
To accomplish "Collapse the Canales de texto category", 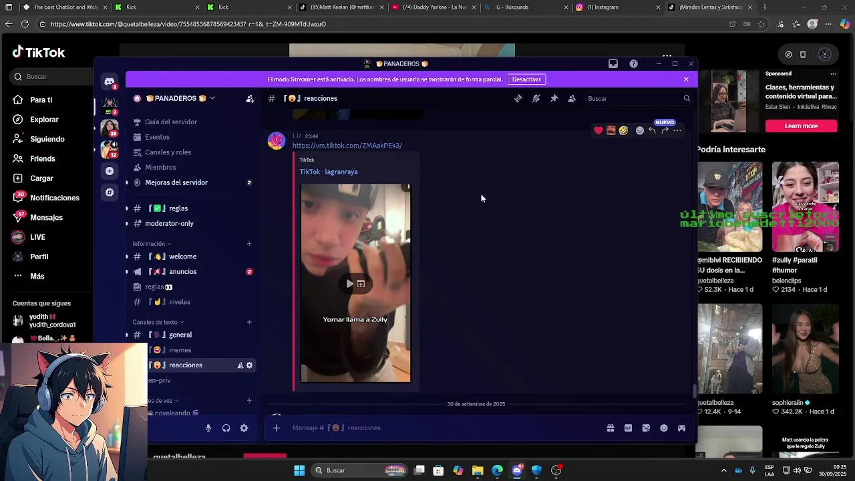I will 158,322.
